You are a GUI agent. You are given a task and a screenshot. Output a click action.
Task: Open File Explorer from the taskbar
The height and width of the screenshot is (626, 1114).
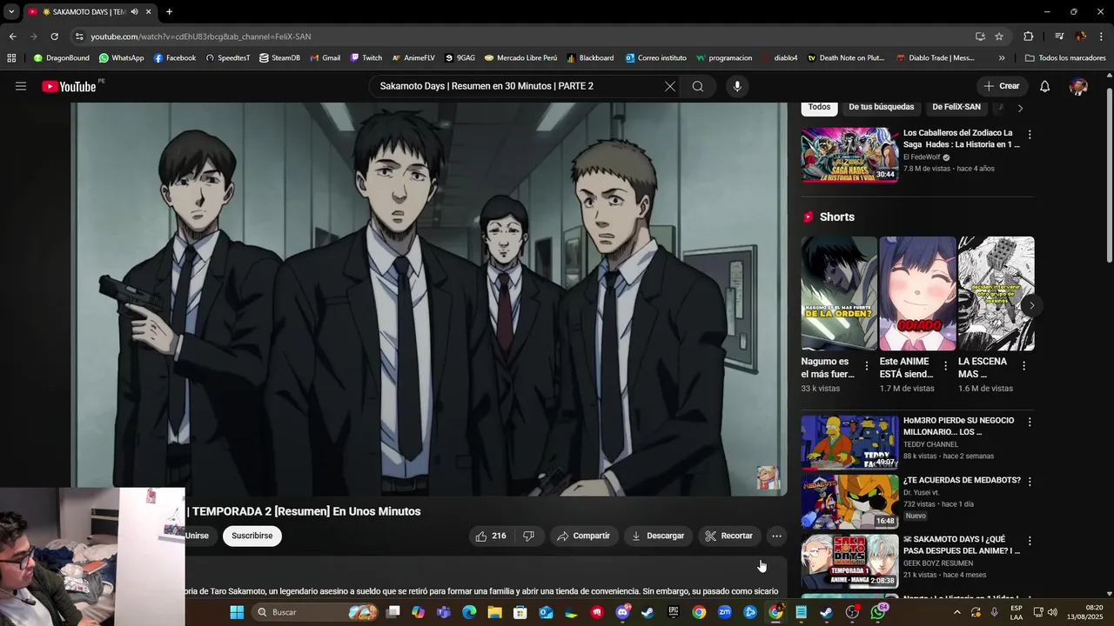coord(495,612)
